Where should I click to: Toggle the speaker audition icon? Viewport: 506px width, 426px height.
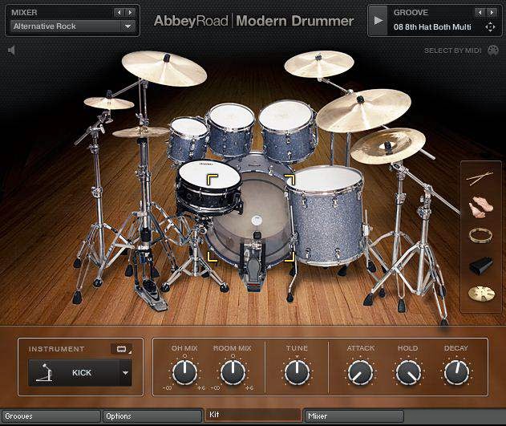(x=11, y=50)
